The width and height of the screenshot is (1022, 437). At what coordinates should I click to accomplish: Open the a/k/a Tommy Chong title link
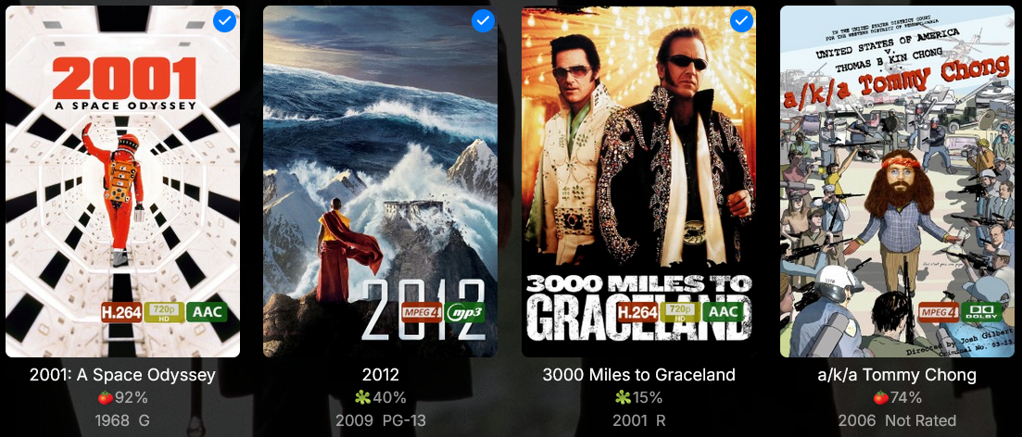[x=897, y=375]
